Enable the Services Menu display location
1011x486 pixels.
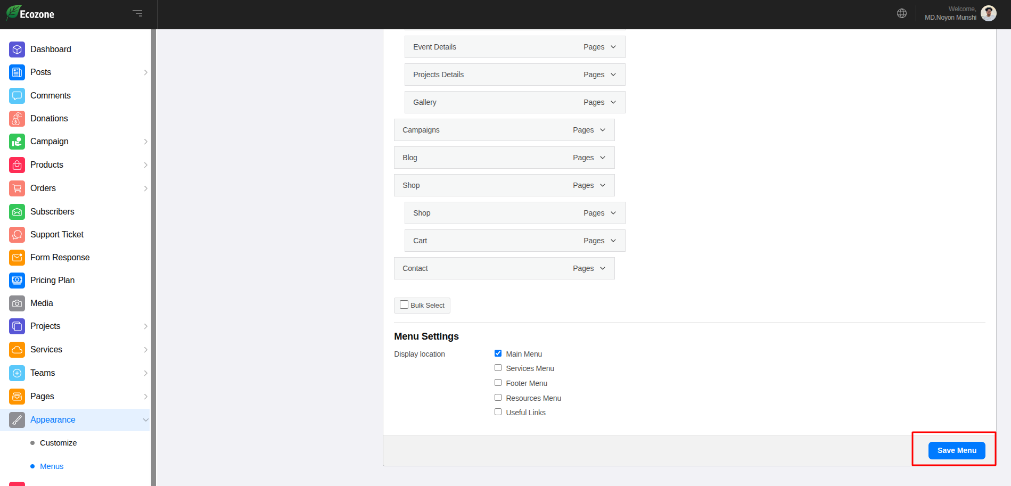click(x=498, y=367)
